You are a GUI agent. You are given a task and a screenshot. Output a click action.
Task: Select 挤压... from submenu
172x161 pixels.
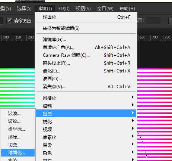(18, 137)
